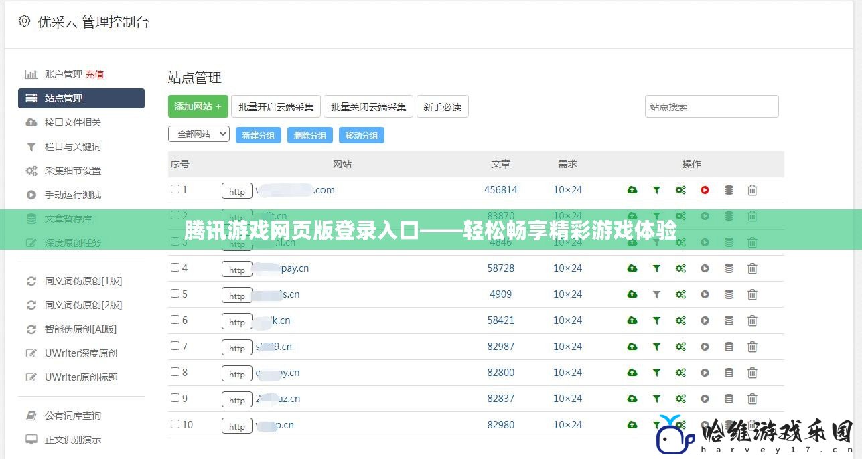Image resolution: width=862 pixels, height=459 pixels.
Task: Select 站点管理 in the sidebar
Action: (81, 98)
